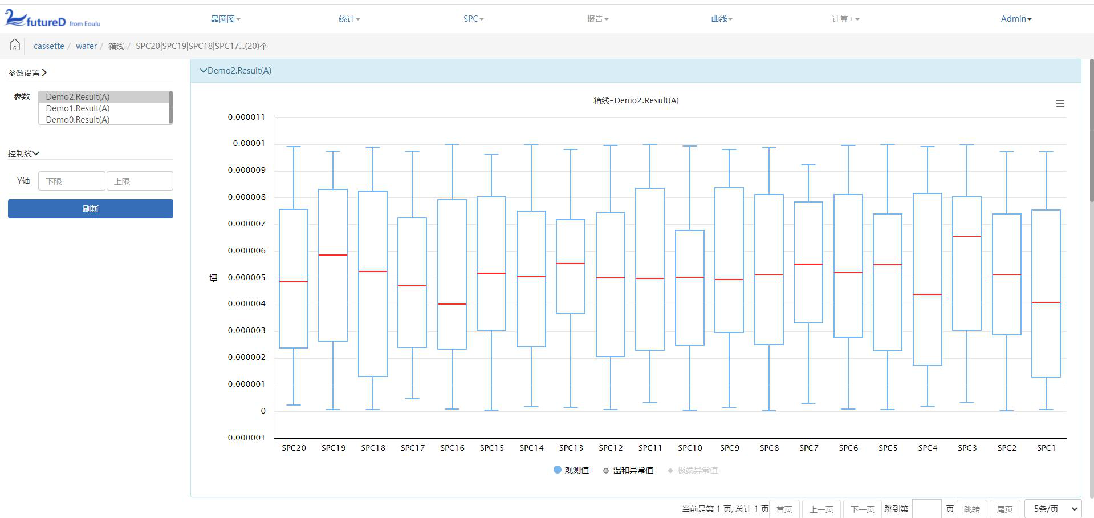The width and height of the screenshot is (1094, 518).
Task: Toggle 温和异常值 legend series
Action: 628,470
